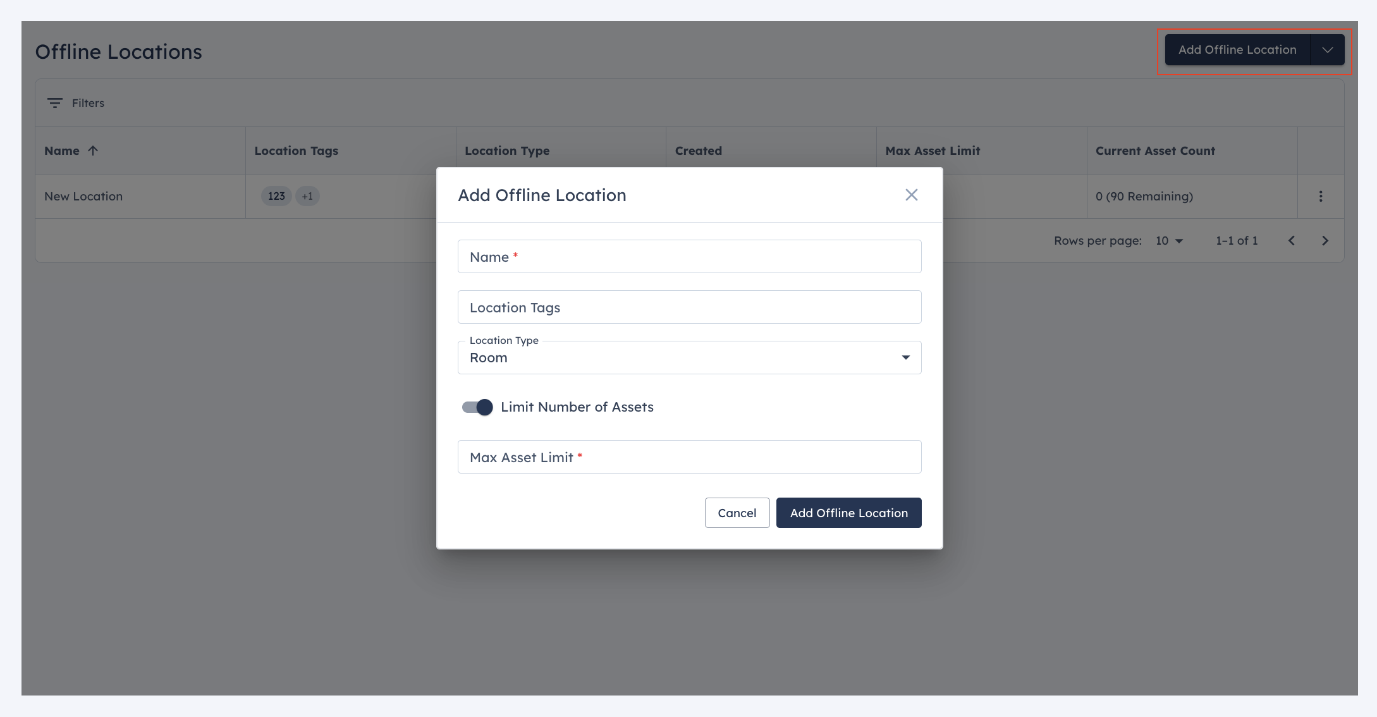This screenshot has height=717, width=1377.
Task: Change the rows per page dropdown
Action: [1169, 240]
